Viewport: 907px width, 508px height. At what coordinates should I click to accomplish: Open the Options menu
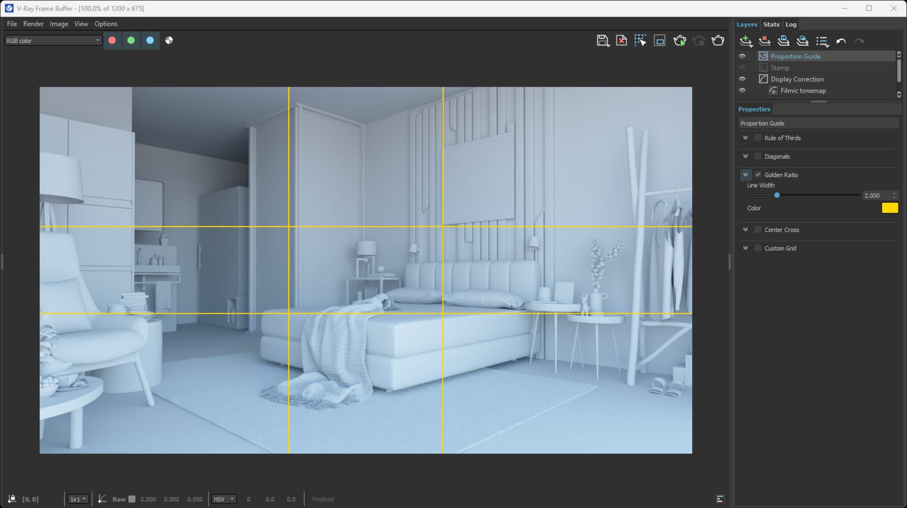pyautogui.click(x=106, y=24)
